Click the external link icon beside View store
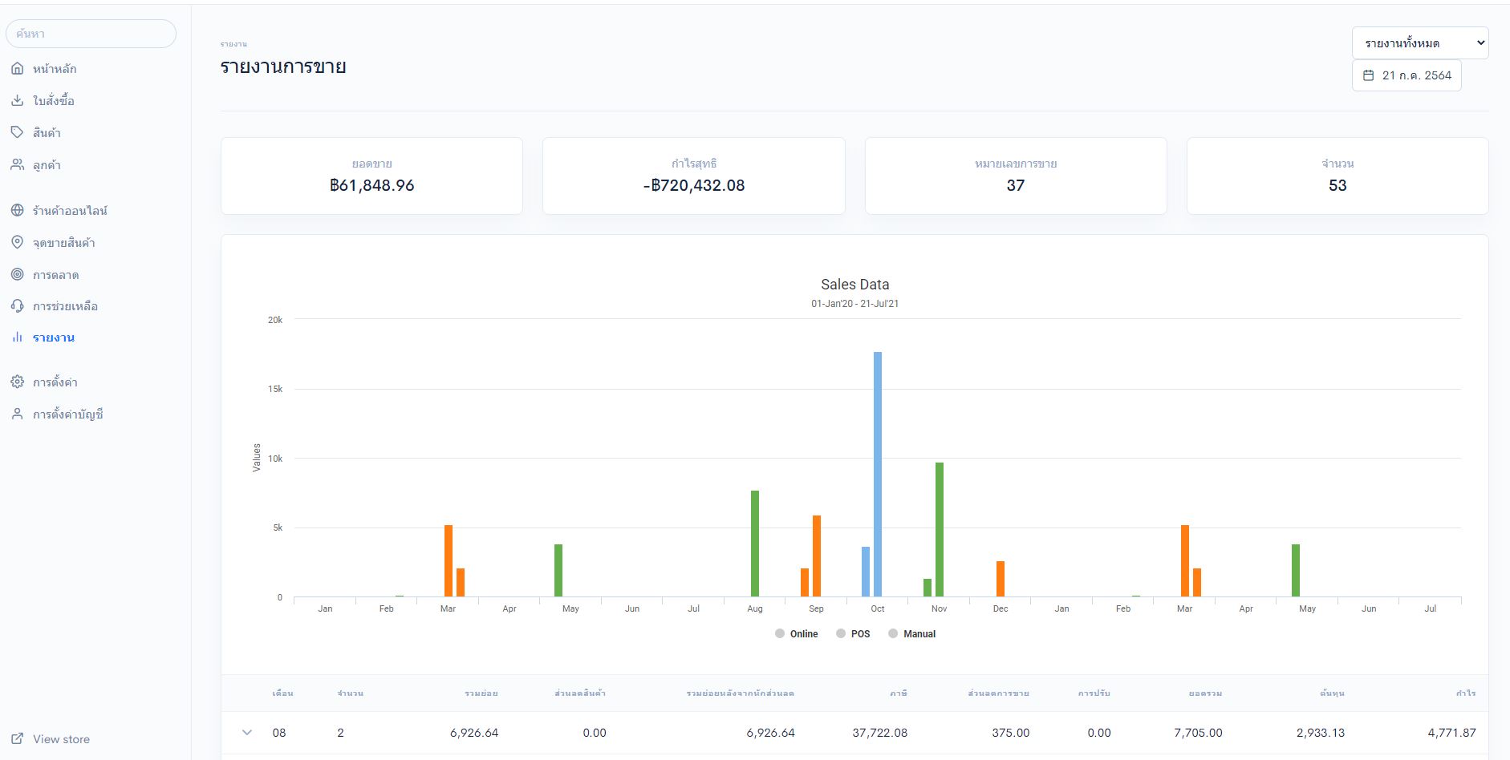 [x=17, y=739]
